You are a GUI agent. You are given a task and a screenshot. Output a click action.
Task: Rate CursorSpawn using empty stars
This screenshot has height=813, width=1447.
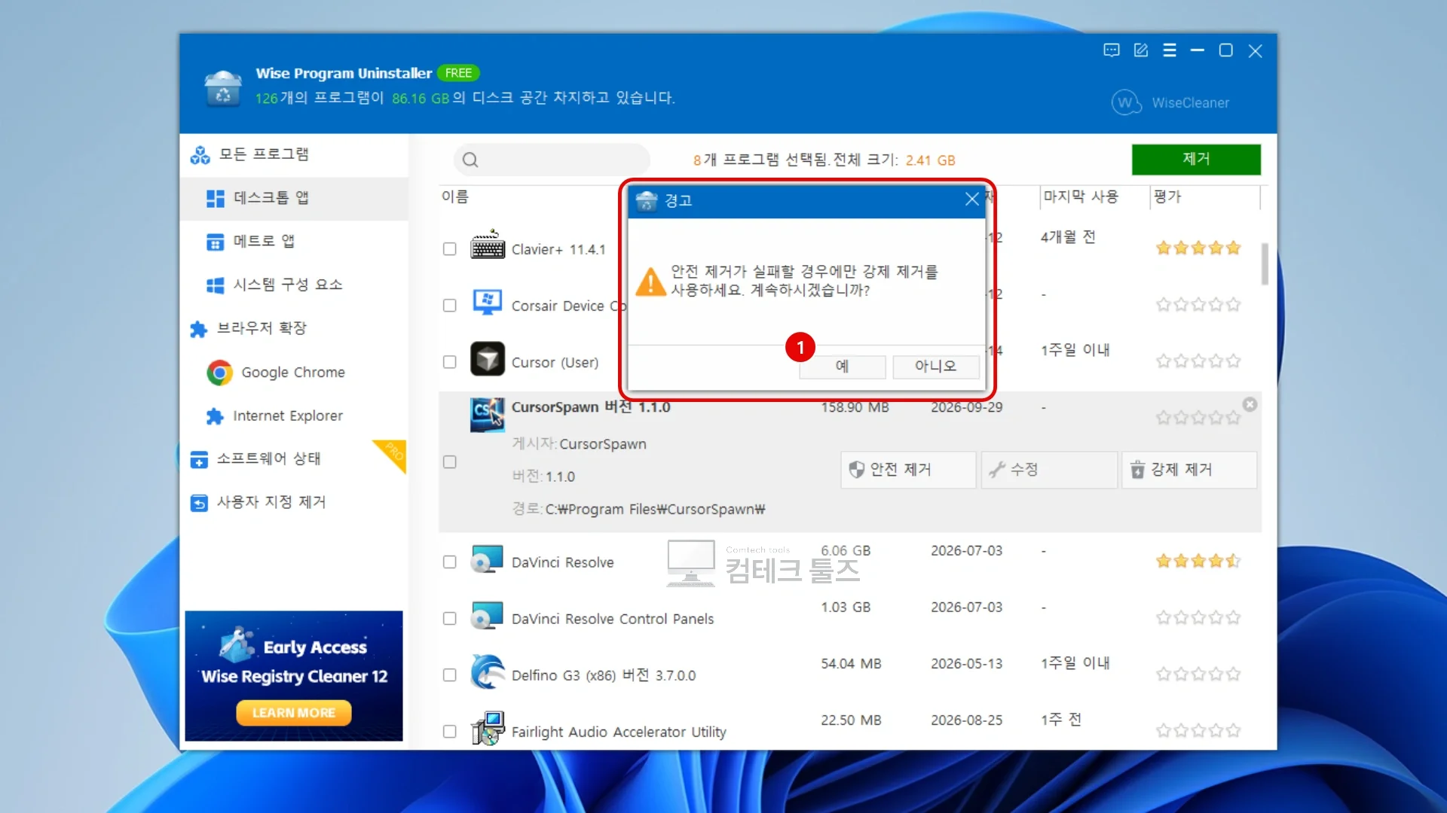click(x=1198, y=418)
